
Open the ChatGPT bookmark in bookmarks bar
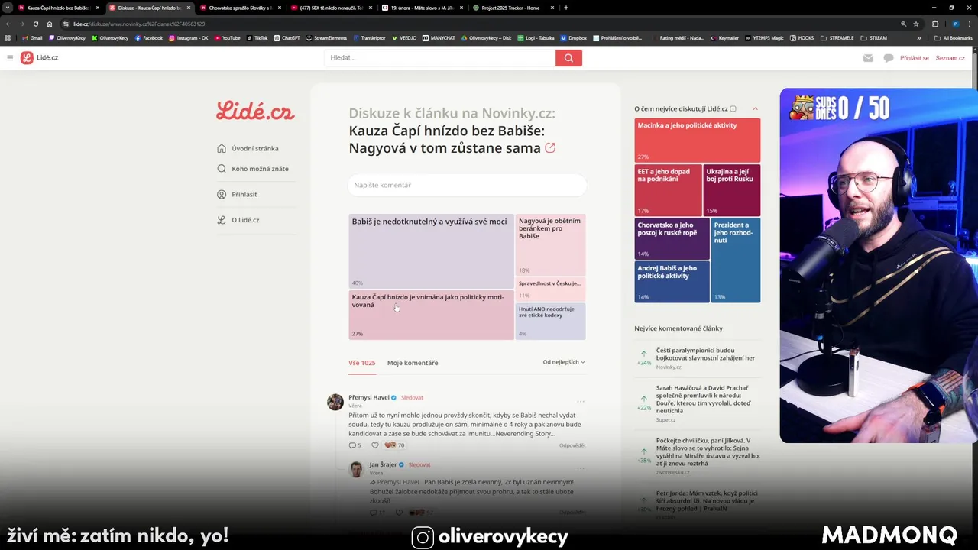click(x=287, y=37)
